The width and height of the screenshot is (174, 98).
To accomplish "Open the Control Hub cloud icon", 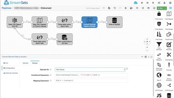I will 136,3.
